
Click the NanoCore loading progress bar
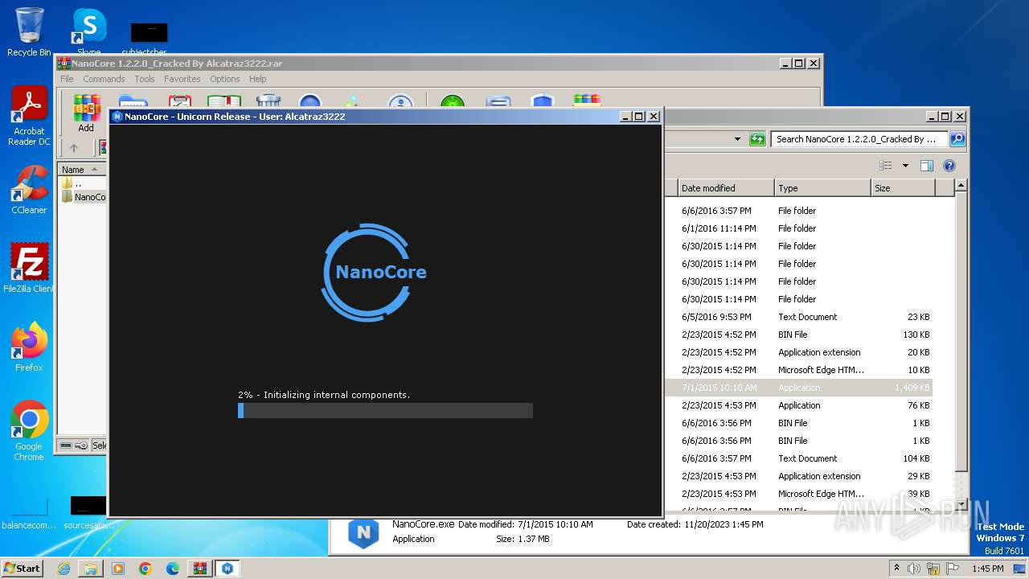coord(385,411)
